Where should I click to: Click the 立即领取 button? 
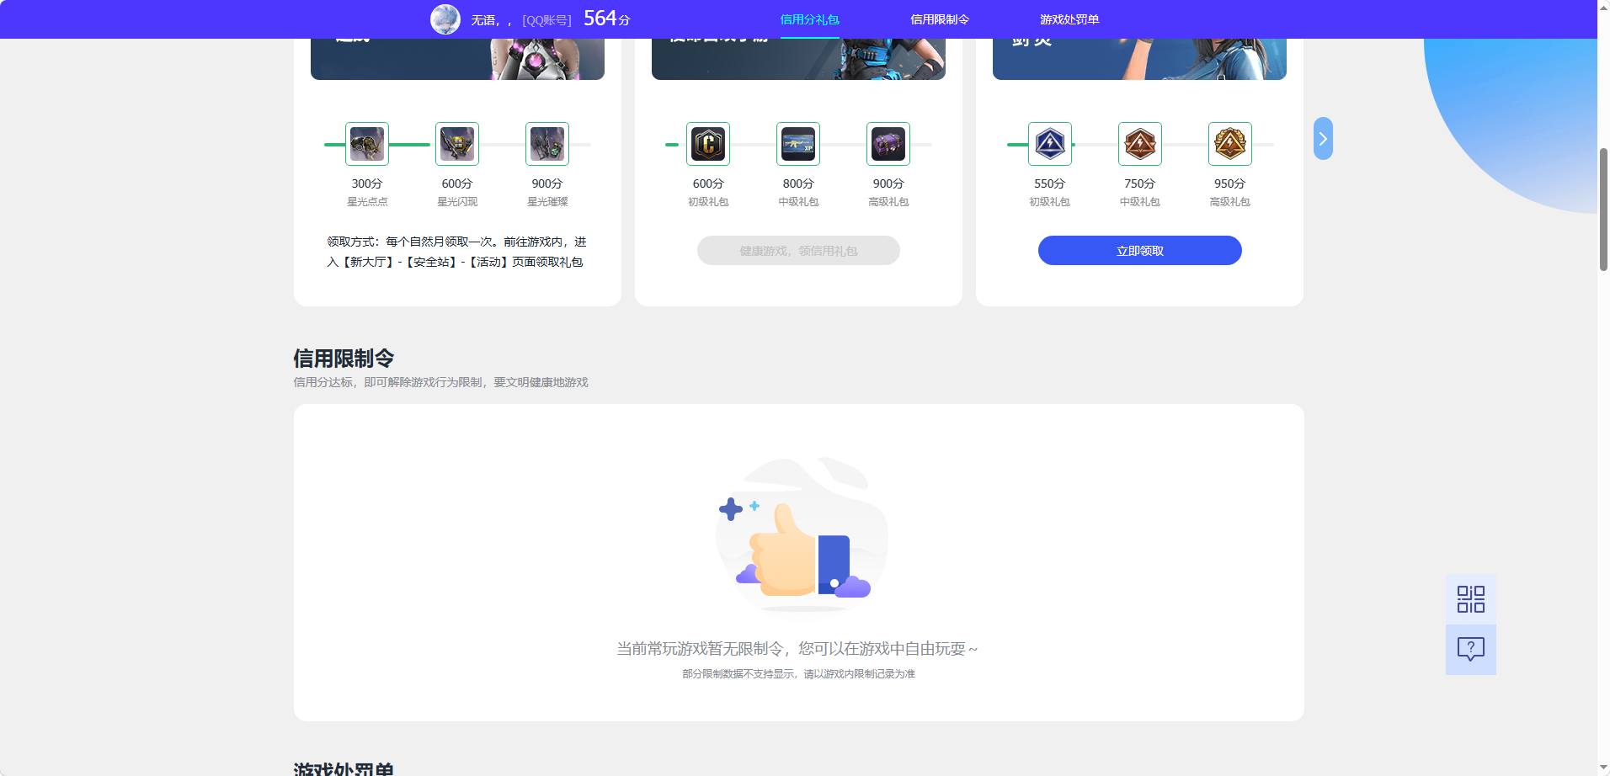click(x=1140, y=251)
